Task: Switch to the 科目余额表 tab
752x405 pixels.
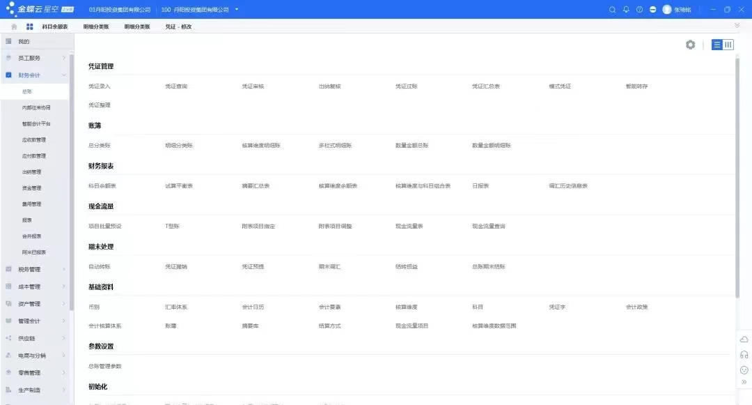Action: tap(55, 26)
